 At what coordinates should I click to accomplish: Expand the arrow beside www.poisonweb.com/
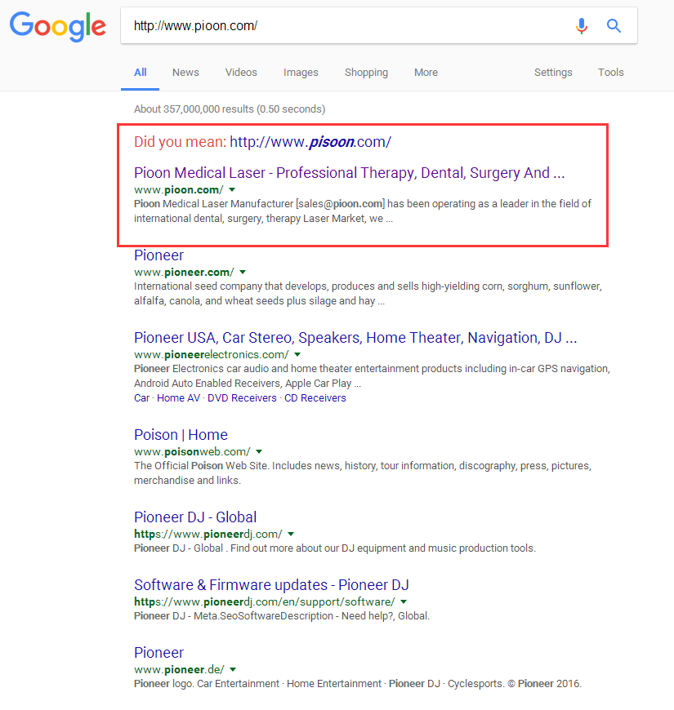[x=259, y=451]
